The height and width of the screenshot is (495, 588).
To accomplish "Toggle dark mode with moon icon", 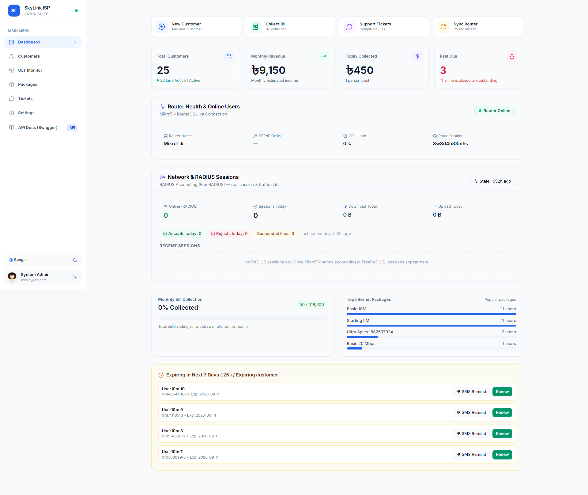I will tap(75, 260).
